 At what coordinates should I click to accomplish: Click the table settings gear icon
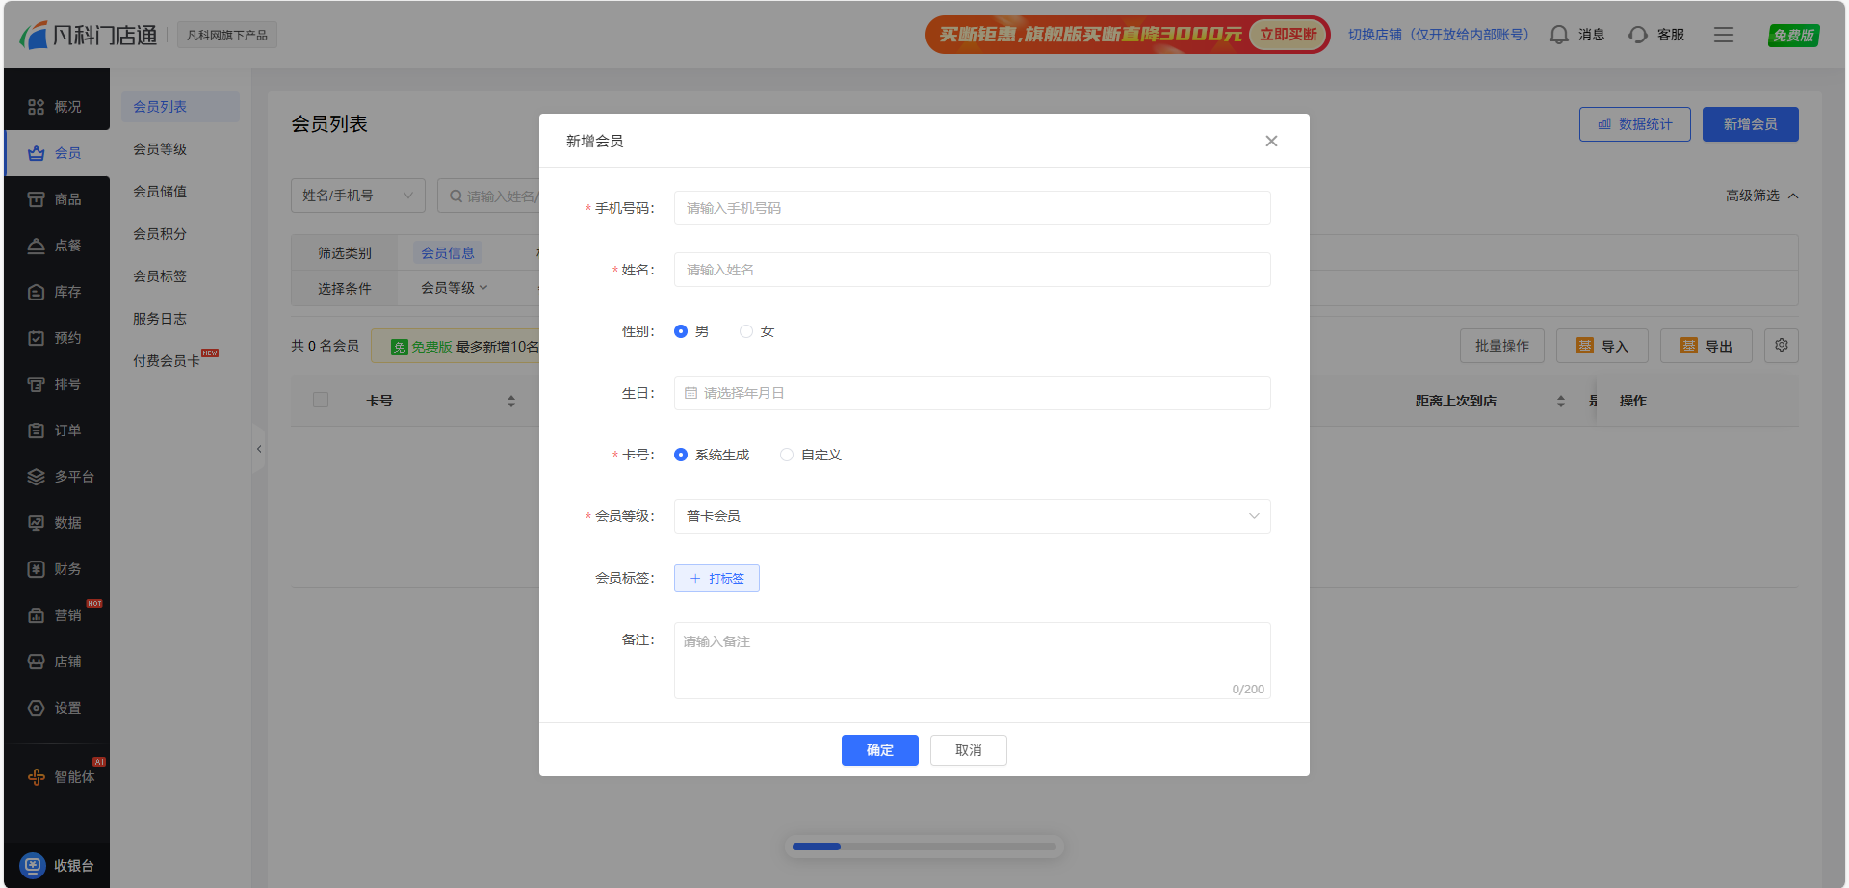(x=1781, y=346)
